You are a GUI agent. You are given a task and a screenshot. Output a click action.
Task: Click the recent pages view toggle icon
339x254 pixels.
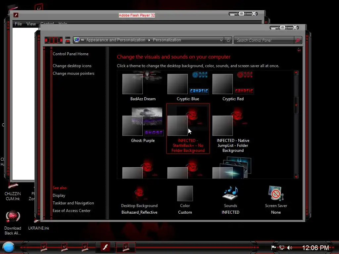point(68,40)
